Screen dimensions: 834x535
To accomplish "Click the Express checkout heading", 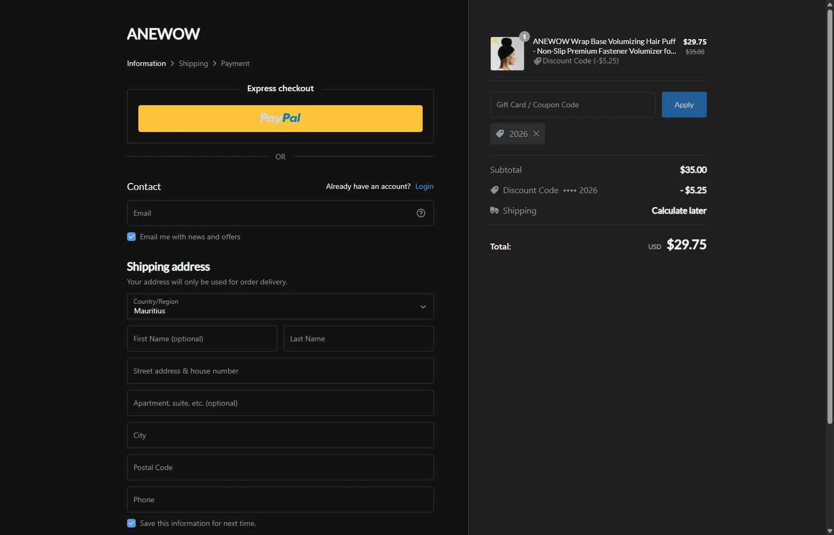I will coord(281,89).
